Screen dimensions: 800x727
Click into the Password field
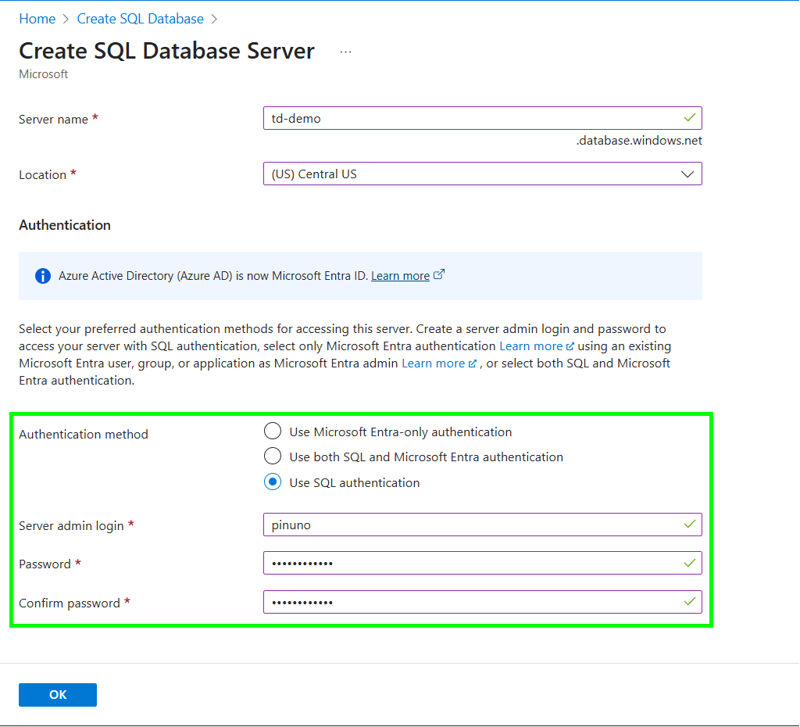(x=469, y=563)
